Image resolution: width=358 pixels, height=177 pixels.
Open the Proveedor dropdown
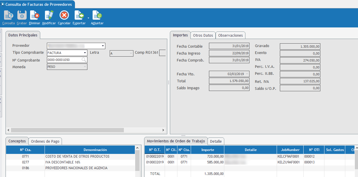coord(103,46)
